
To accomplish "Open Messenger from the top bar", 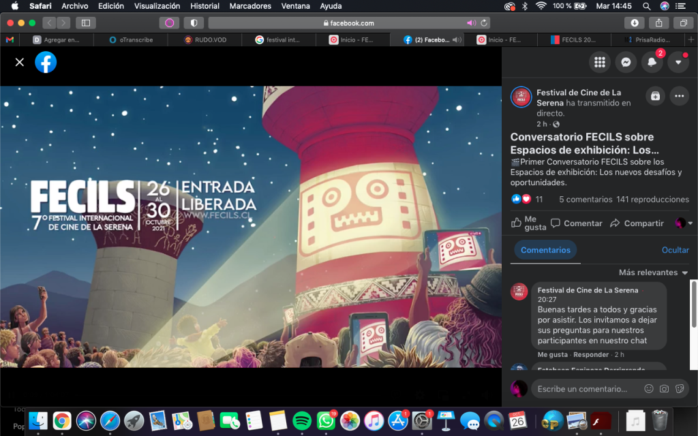I will [x=626, y=62].
